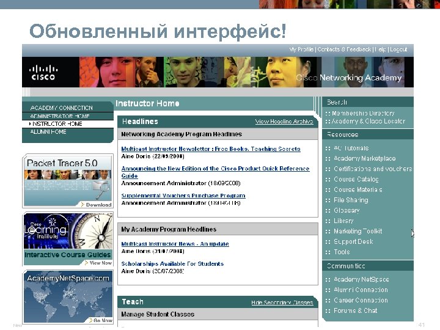Screen dimensions: 440x330
Task: Open Multicast Instructor News - An update
Action: [x=175, y=244]
